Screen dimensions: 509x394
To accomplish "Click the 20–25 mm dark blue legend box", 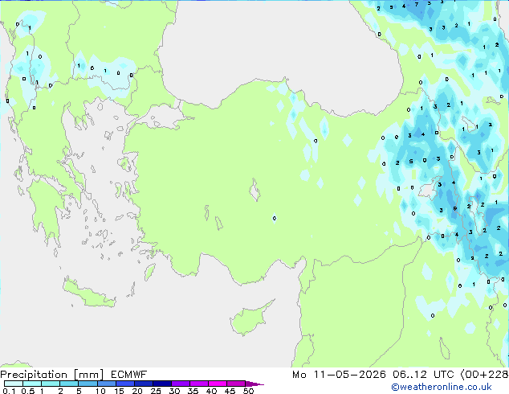I will [143, 384].
